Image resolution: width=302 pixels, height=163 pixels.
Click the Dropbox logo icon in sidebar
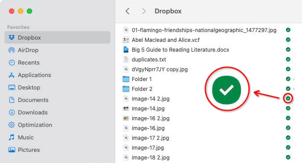pos(12,37)
